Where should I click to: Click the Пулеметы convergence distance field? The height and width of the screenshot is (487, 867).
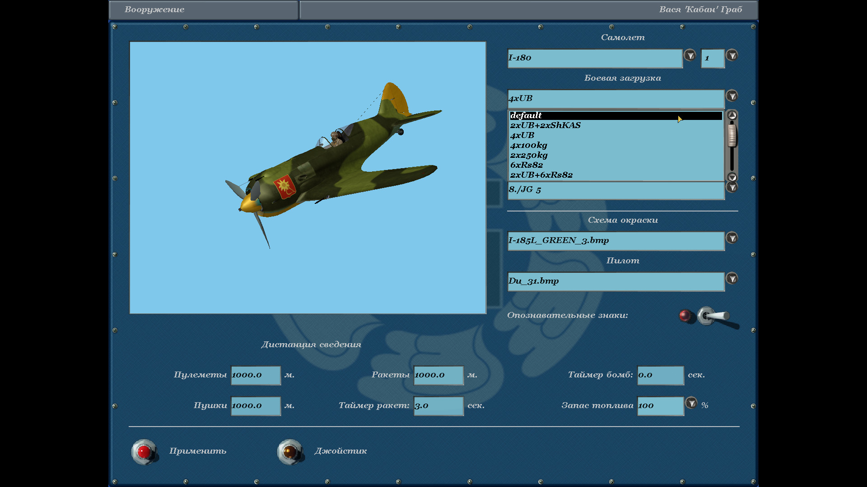pos(256,375)
